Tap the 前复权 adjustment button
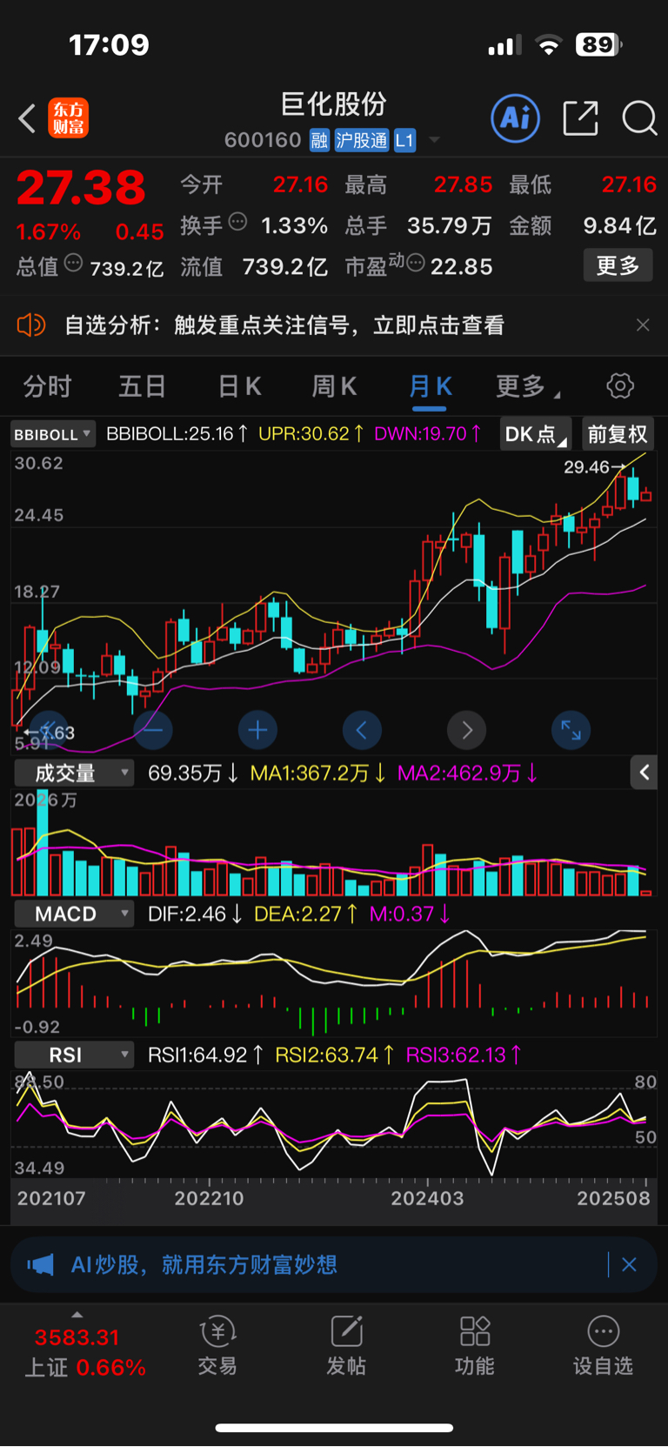This screenshot has height=1447, width=668. (617, 433)
